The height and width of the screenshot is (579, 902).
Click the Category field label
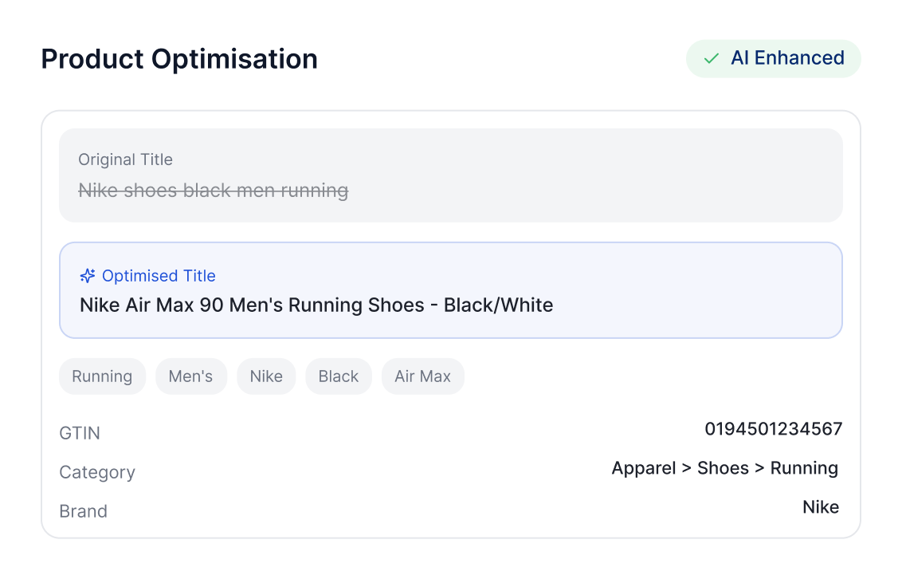point(97,472)
